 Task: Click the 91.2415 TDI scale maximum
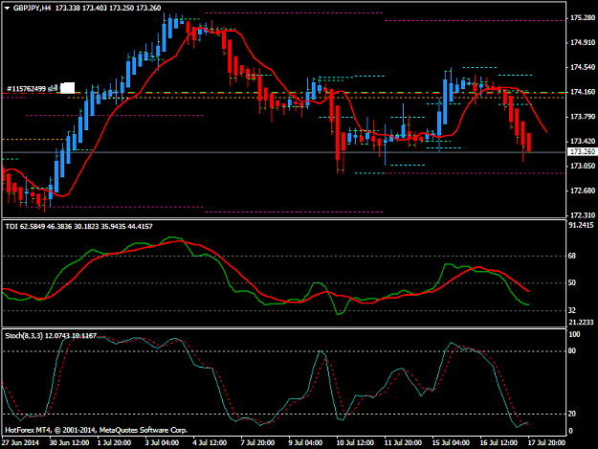point(581,225)
